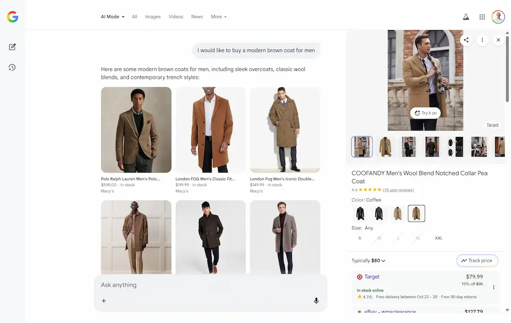Select size S option

coord(359,238)
